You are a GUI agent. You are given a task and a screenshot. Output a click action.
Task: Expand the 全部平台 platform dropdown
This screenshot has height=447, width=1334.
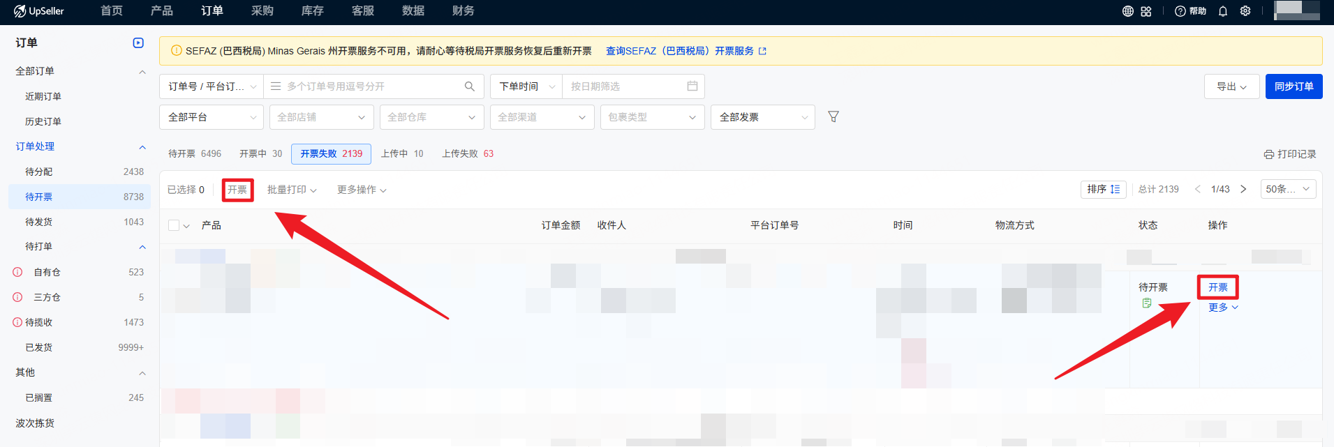point(212,117)
